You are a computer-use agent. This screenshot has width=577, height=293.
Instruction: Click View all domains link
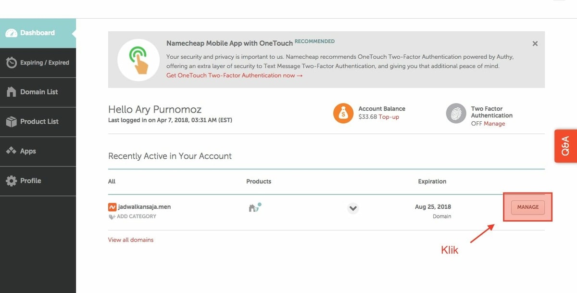pos(131,240)
